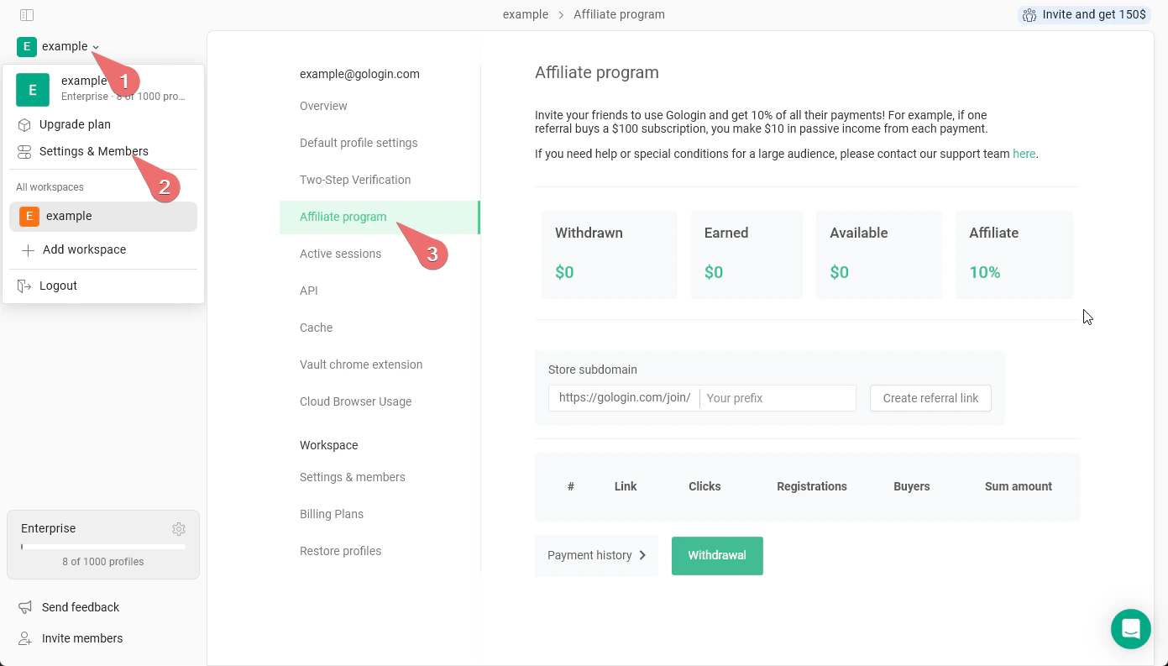Switch to Billing Plans
The height and width of the screenshot is (666, 1168).
point(332,514)
